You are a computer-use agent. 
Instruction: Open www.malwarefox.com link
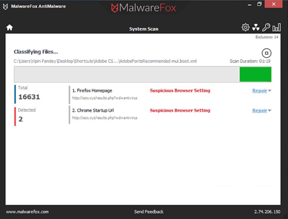[27, 212]
